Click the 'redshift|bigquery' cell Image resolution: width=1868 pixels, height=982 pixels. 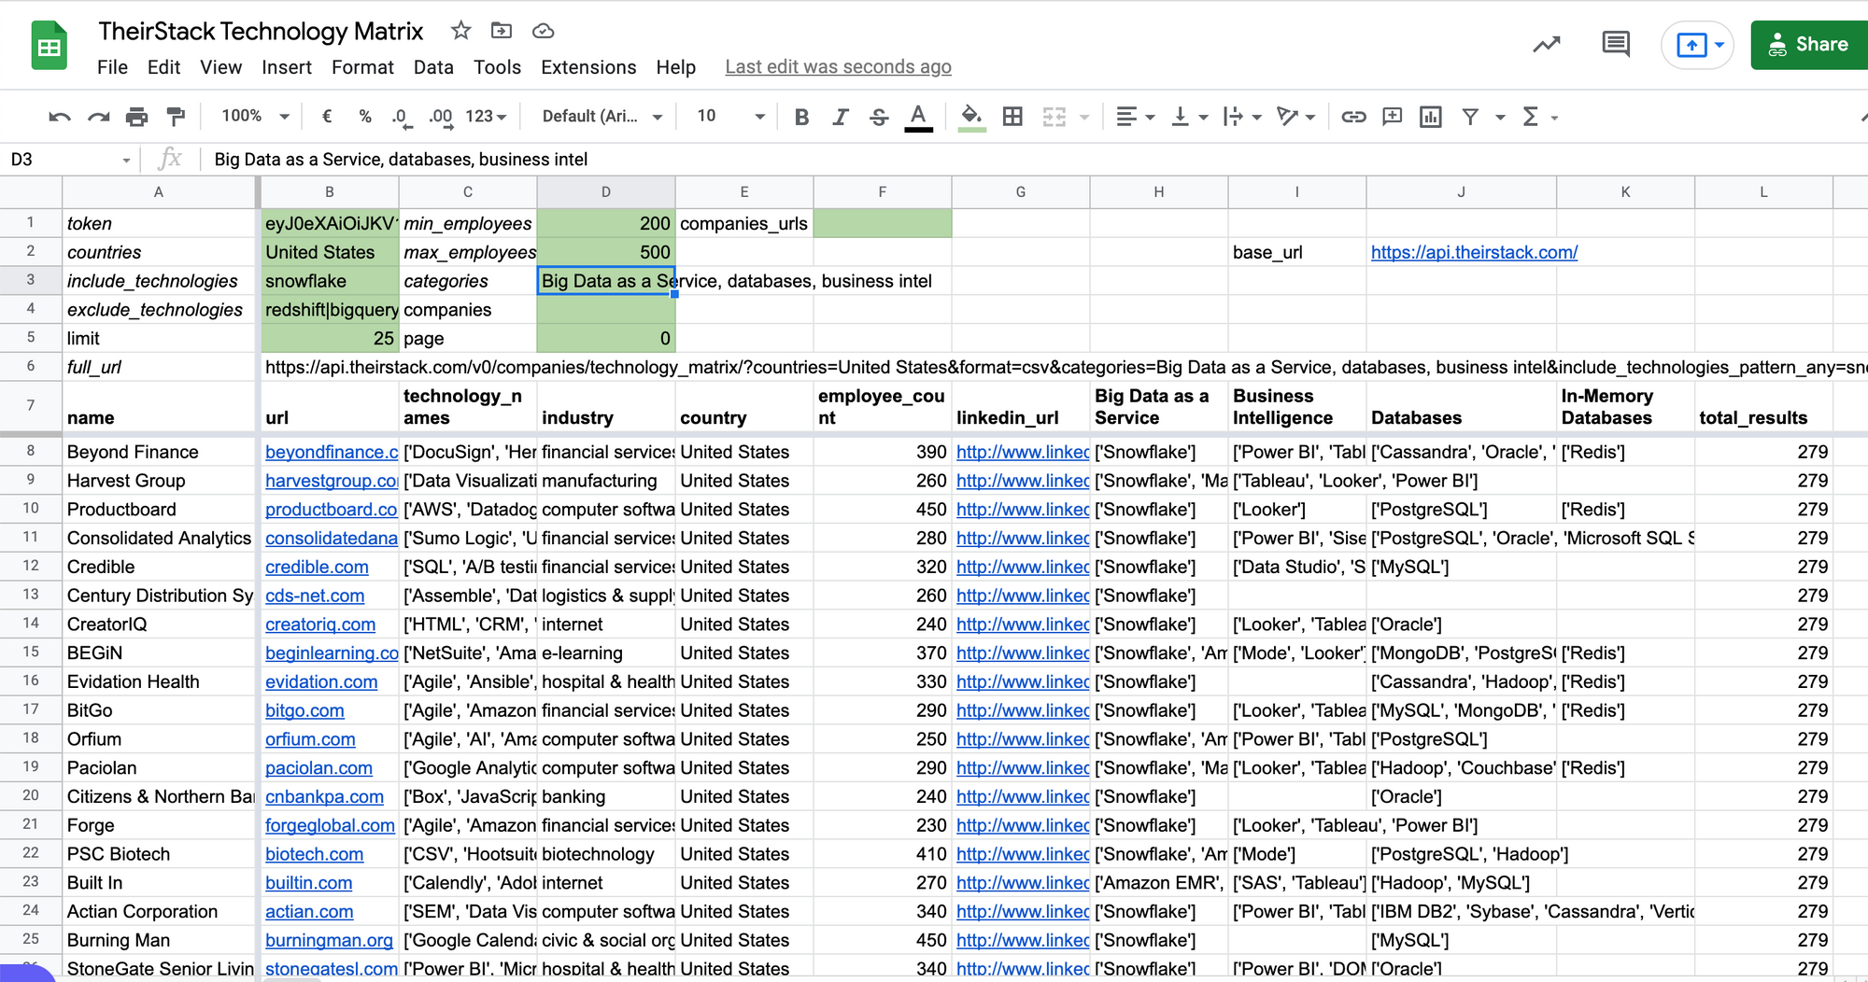click(330, 310)
